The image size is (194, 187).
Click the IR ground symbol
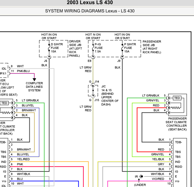pos(141,176)
